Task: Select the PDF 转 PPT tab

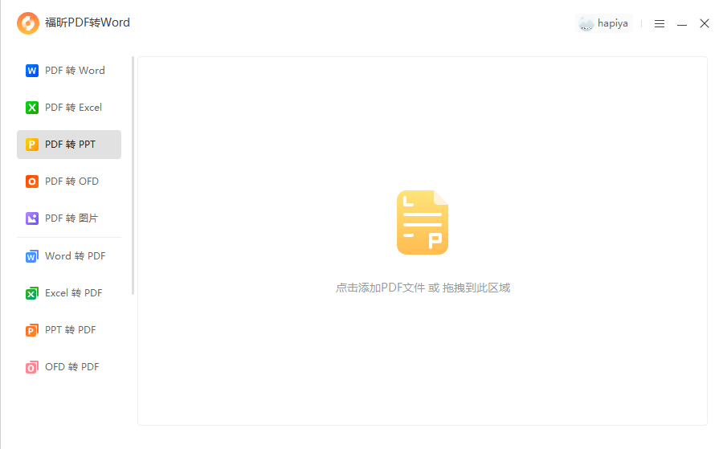Action: click(x=69, y=145)
